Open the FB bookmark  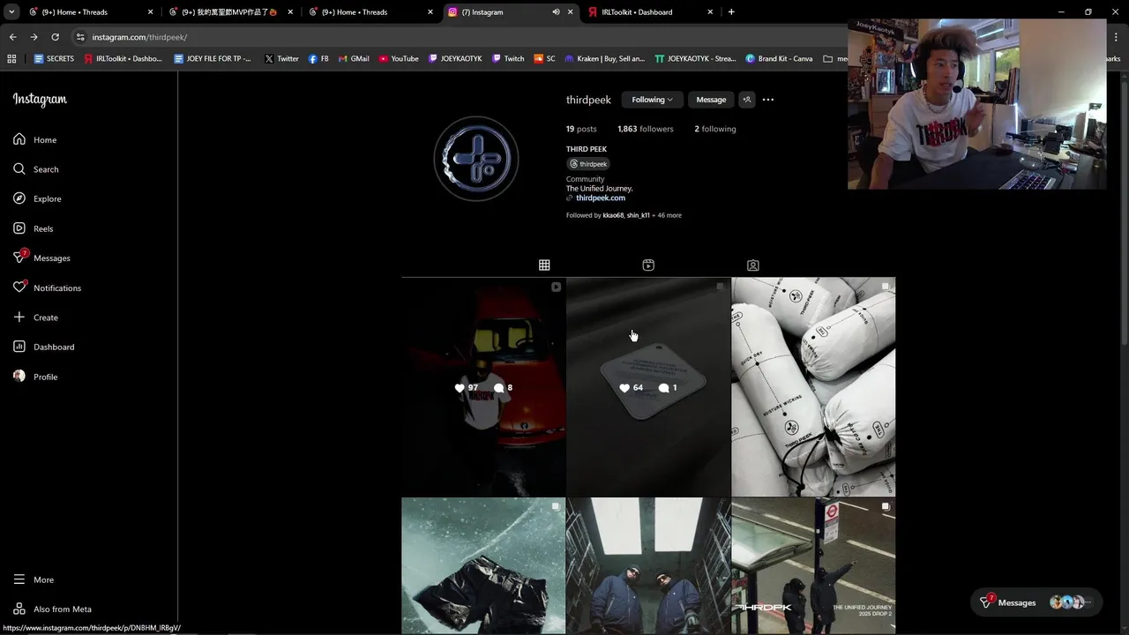click(318, 59)
